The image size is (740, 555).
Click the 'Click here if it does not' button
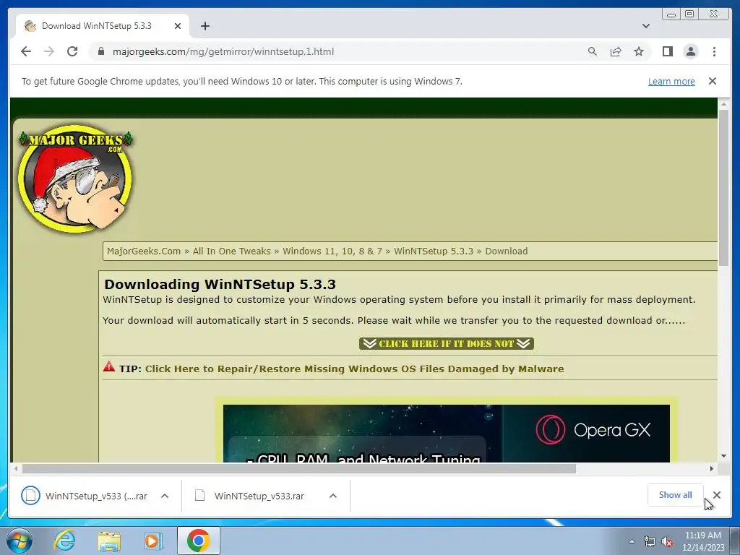click(446, 343)
